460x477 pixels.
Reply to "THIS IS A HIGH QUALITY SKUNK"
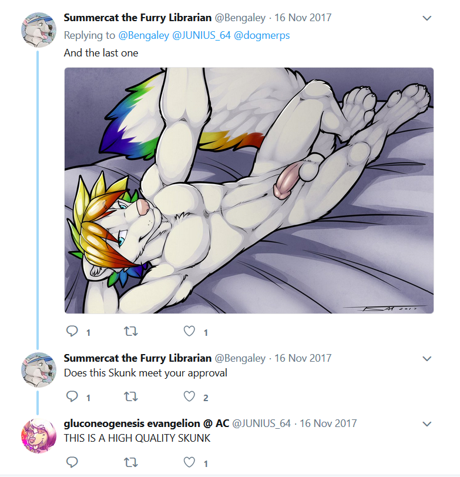coord(72,462)
